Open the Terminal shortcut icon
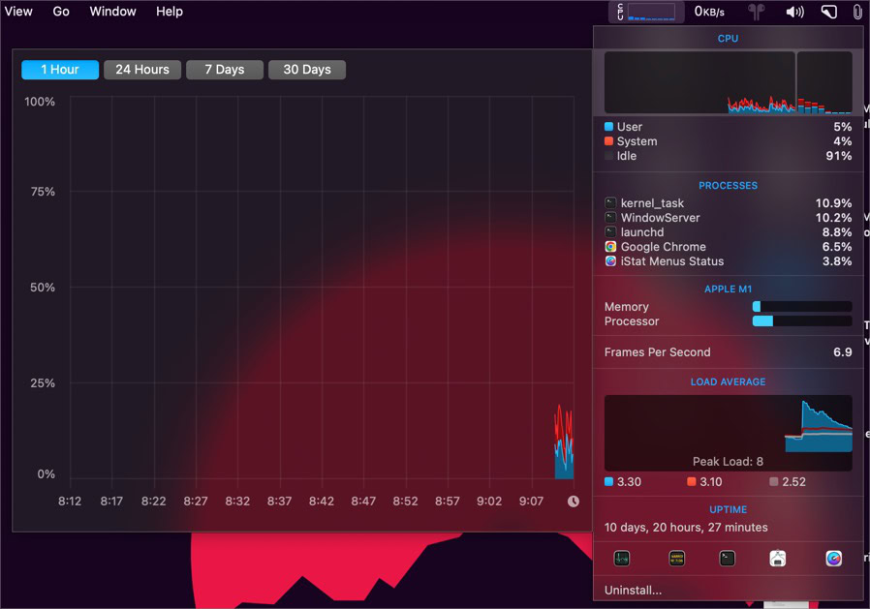This screenshot has width=870, height=609. [727, 559]
